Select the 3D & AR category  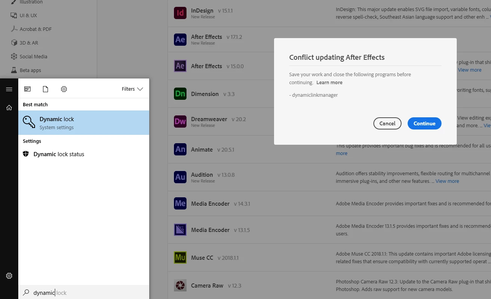(x=24, y=43)
